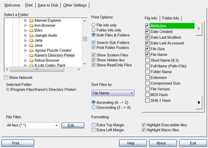
Task: Expand the Java tree node
Action: pyautogui.click(x=25, y=46)
